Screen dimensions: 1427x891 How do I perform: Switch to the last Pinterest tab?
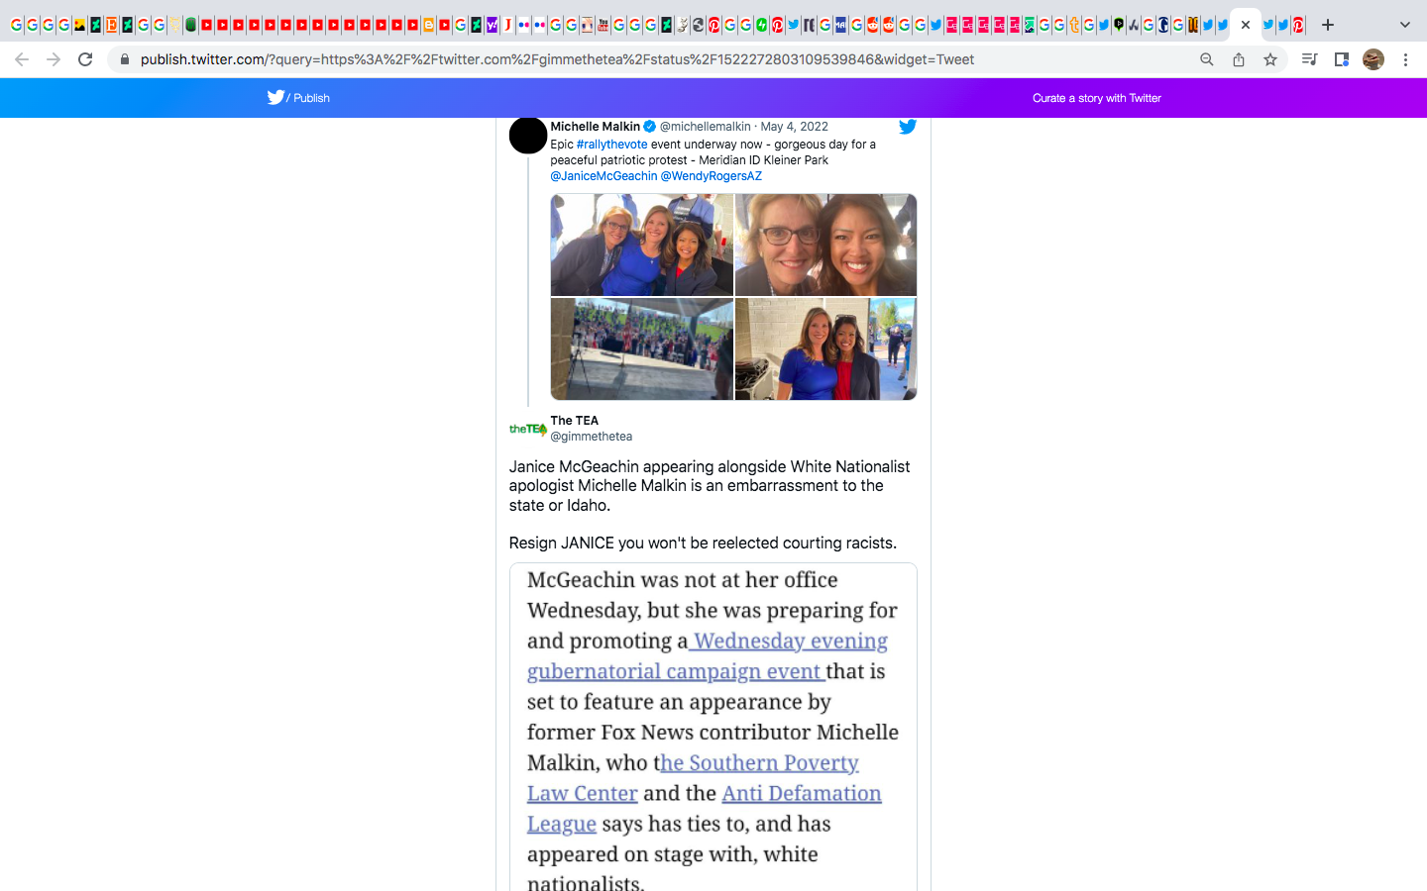tap(1298, 25)
